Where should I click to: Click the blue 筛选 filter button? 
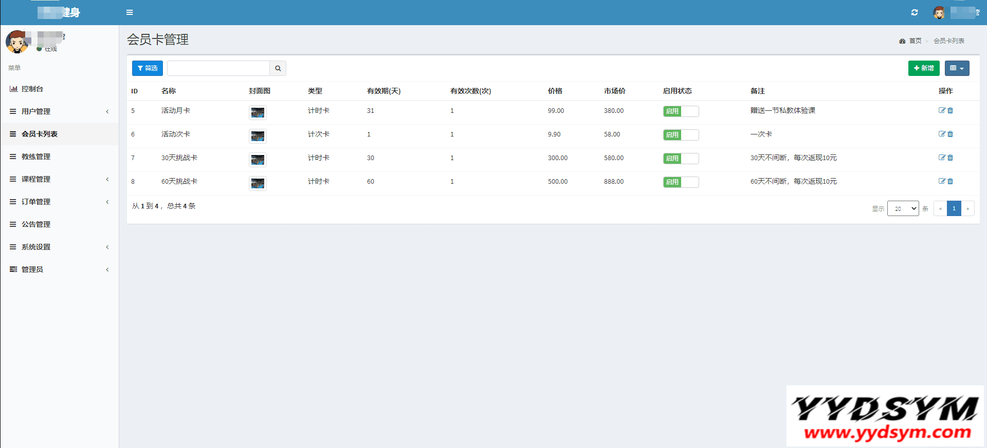click(x=148, y=68)
